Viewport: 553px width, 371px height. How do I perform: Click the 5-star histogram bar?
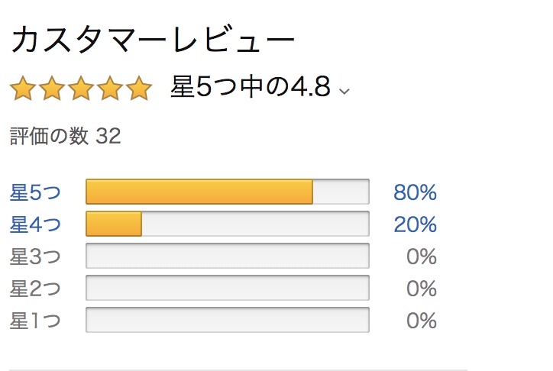228,192
